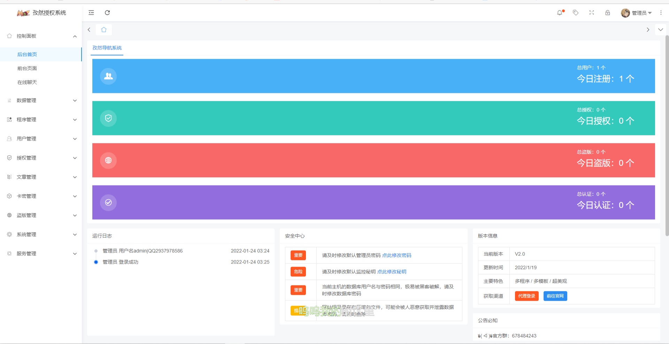Click the tag icon in header

pos(576,13)
